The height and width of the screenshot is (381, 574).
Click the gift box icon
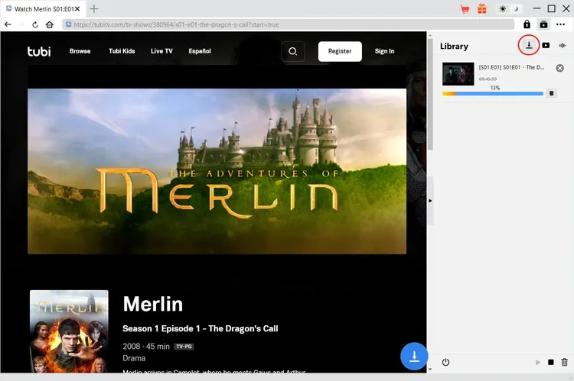[481, 9]
